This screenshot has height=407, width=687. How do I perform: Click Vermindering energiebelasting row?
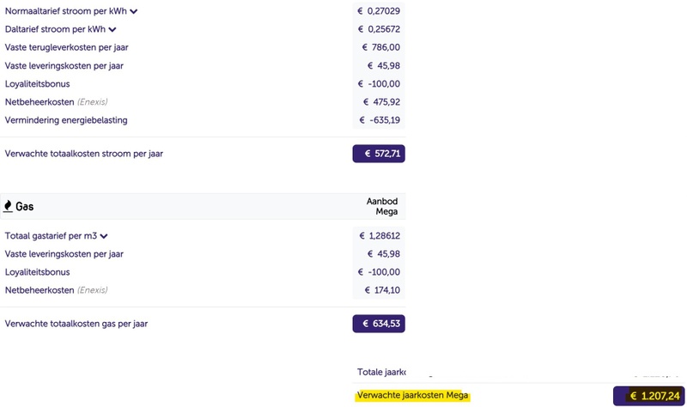point(203,120)
